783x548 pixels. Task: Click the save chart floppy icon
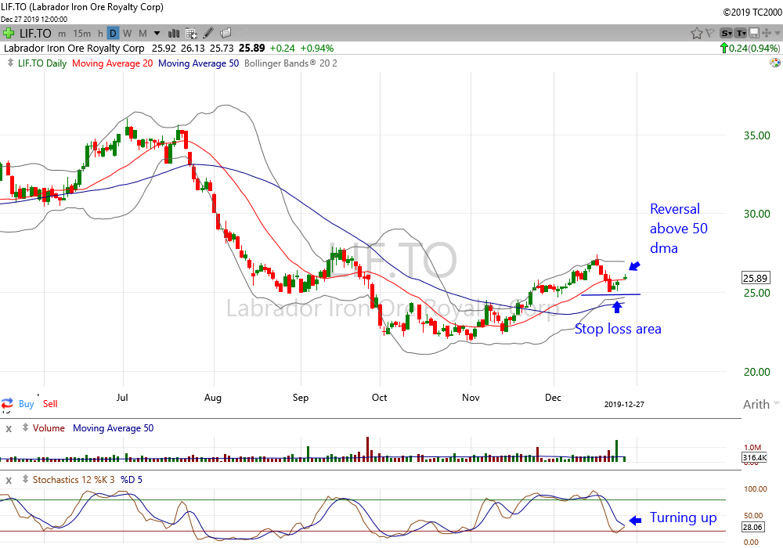click(x=754, y=34)
